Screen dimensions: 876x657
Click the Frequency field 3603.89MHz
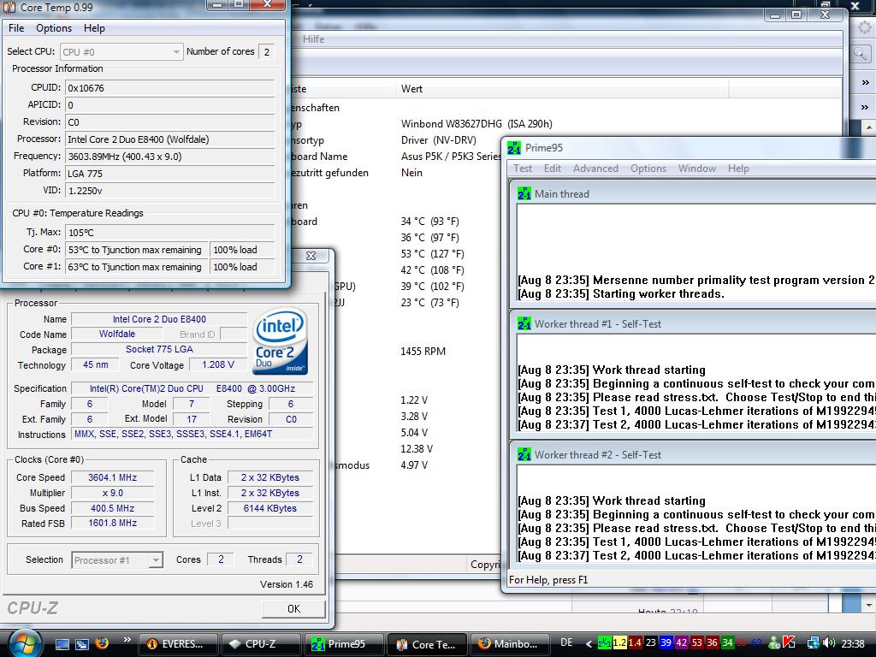coord(170,157)
